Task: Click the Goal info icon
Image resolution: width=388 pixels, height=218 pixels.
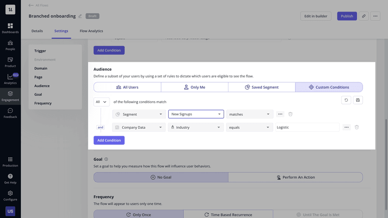Action: 106,159
